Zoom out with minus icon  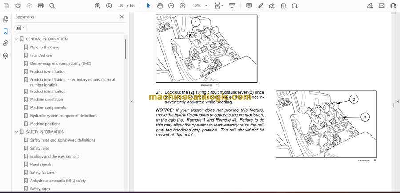(171, 6)
